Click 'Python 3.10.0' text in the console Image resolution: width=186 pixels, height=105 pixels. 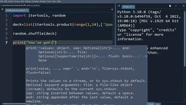click(132, 12)
